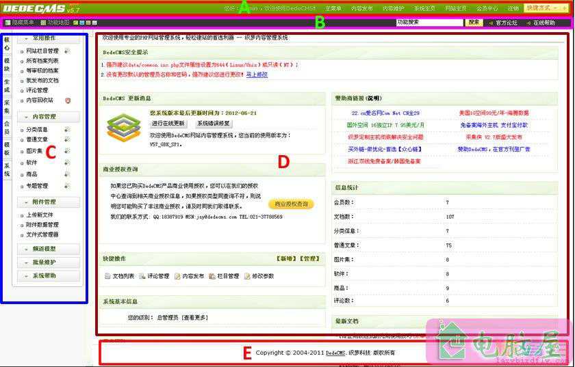Click 文档列表 icon in quick operations

click(x=107, y=276)
